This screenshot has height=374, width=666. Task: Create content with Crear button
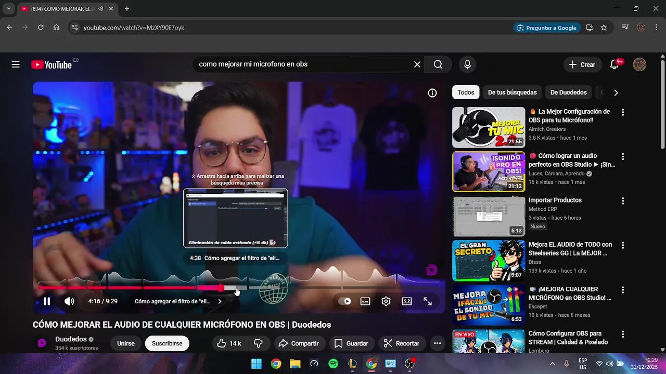click(x=582, y=64)
